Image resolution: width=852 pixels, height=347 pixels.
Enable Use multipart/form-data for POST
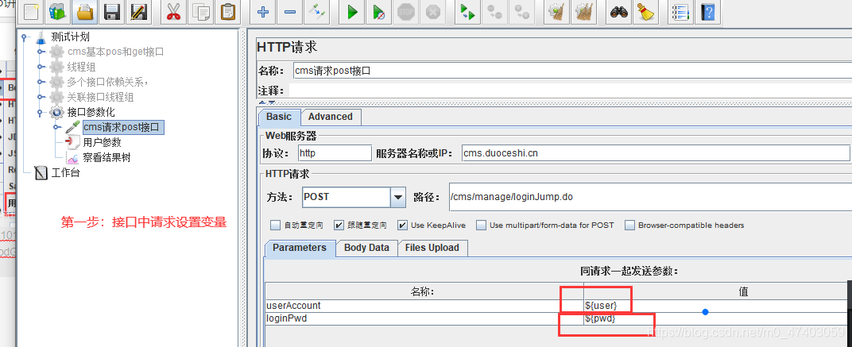(481, 225)
